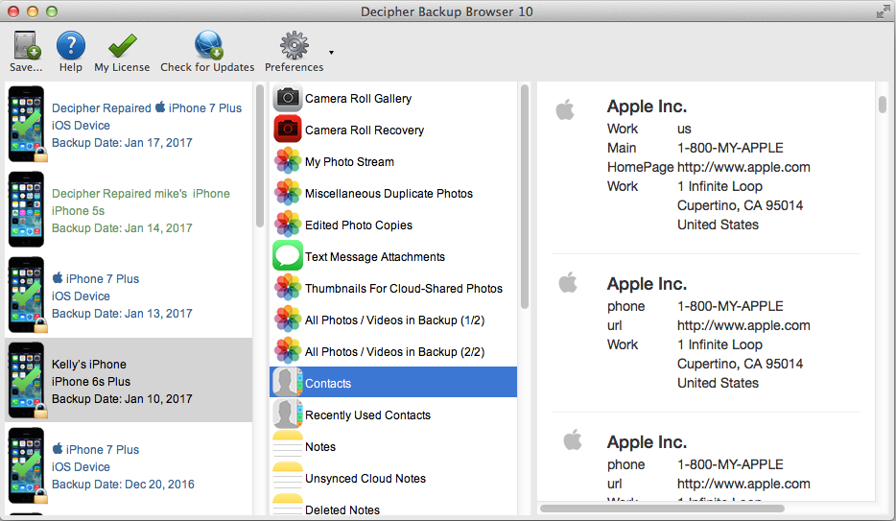This screenshot has height=521, width=896.
Task: Click Thumbnails For Cloud-Shared Photos icon
Action: tap(288, 288)
